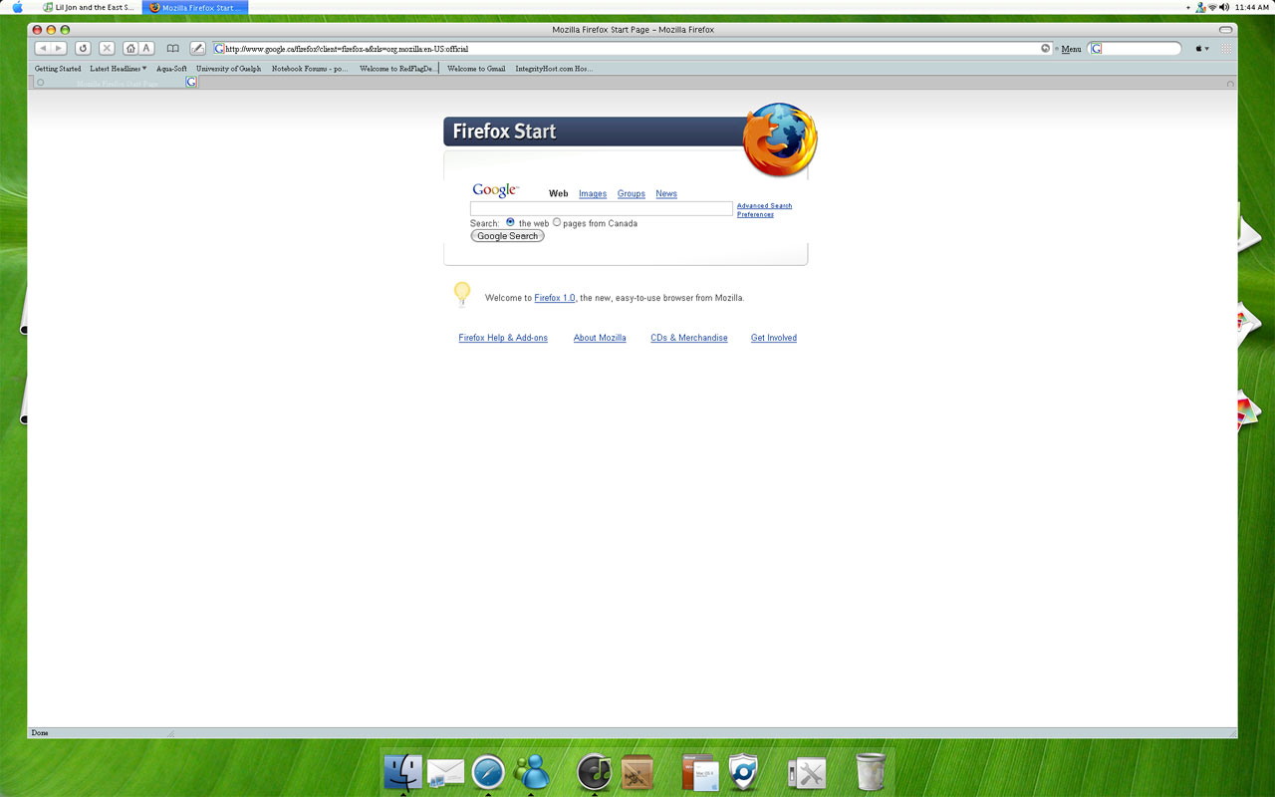Open the Apple dropdown in toolbar
This screenshot has width=1275, height=797.
pos(1202,48)
